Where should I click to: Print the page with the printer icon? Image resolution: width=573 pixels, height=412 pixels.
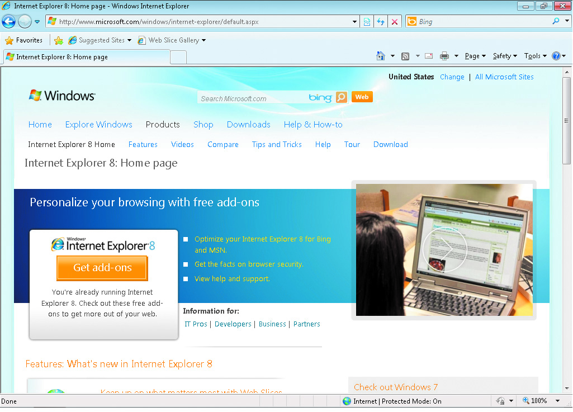(444, 56)
